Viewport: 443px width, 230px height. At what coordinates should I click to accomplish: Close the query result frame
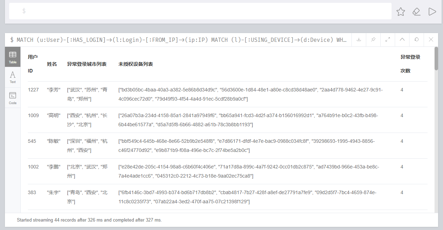[x=431, y=40]
